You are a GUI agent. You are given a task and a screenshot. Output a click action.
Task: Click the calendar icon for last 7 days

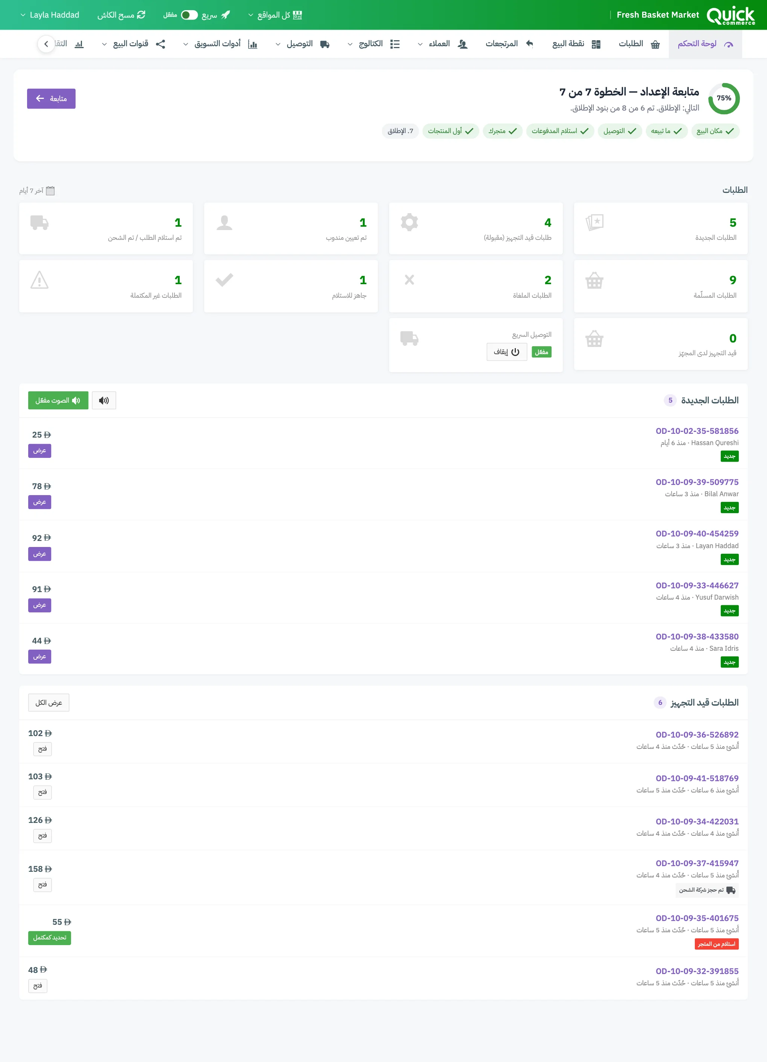51,191
